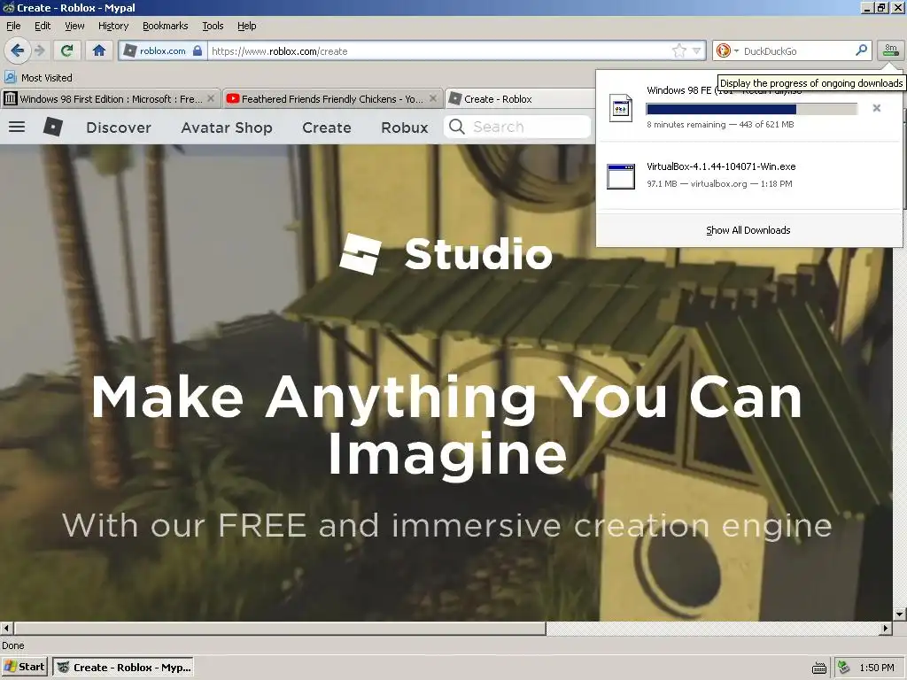Open the View menu

coord(74,26)
